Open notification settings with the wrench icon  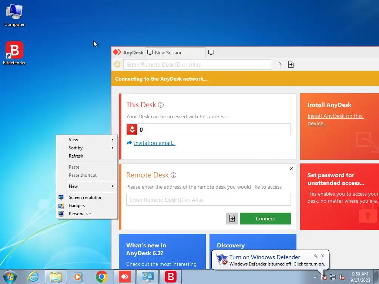point(316,256)
